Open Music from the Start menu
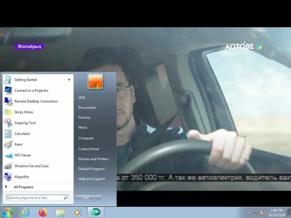Image resolution: width=291 pixels, height=218 pixels. (x=83, y=127)
